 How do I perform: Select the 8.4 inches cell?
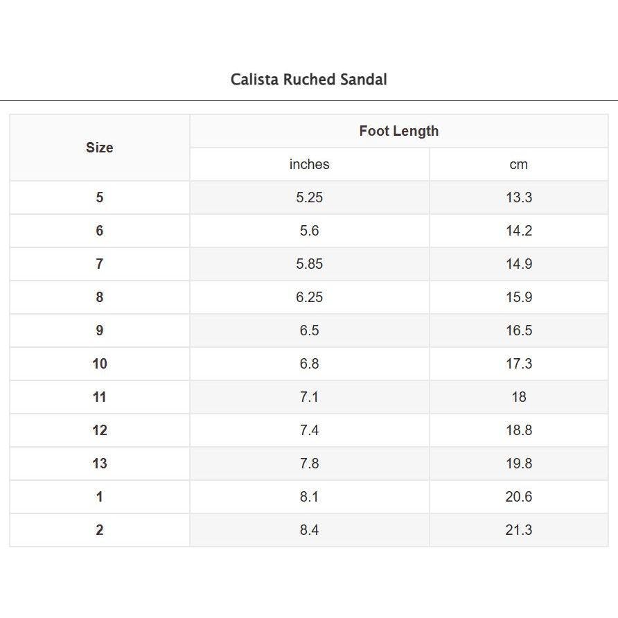(x=310, y=530)
